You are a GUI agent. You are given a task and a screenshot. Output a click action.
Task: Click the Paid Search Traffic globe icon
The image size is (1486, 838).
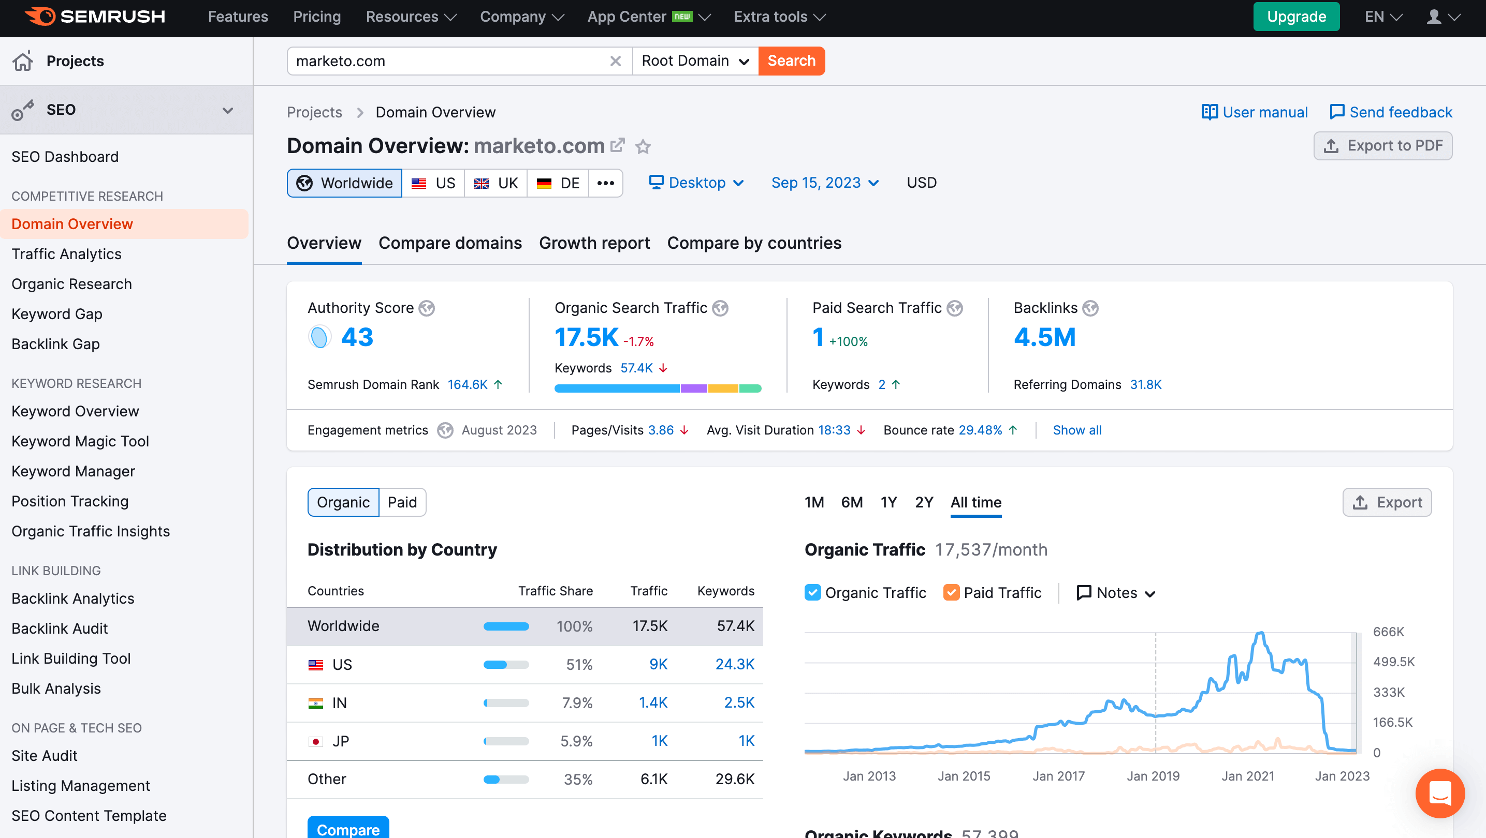(x=955, y=308)
